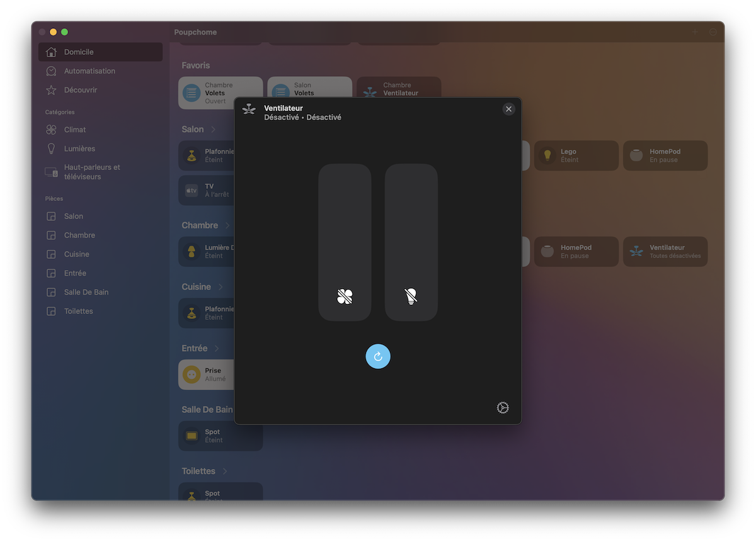Click the spot icon in Salle De Bain
The width and height of the screenshot is (756, 542).
click(x=192, y=436)
